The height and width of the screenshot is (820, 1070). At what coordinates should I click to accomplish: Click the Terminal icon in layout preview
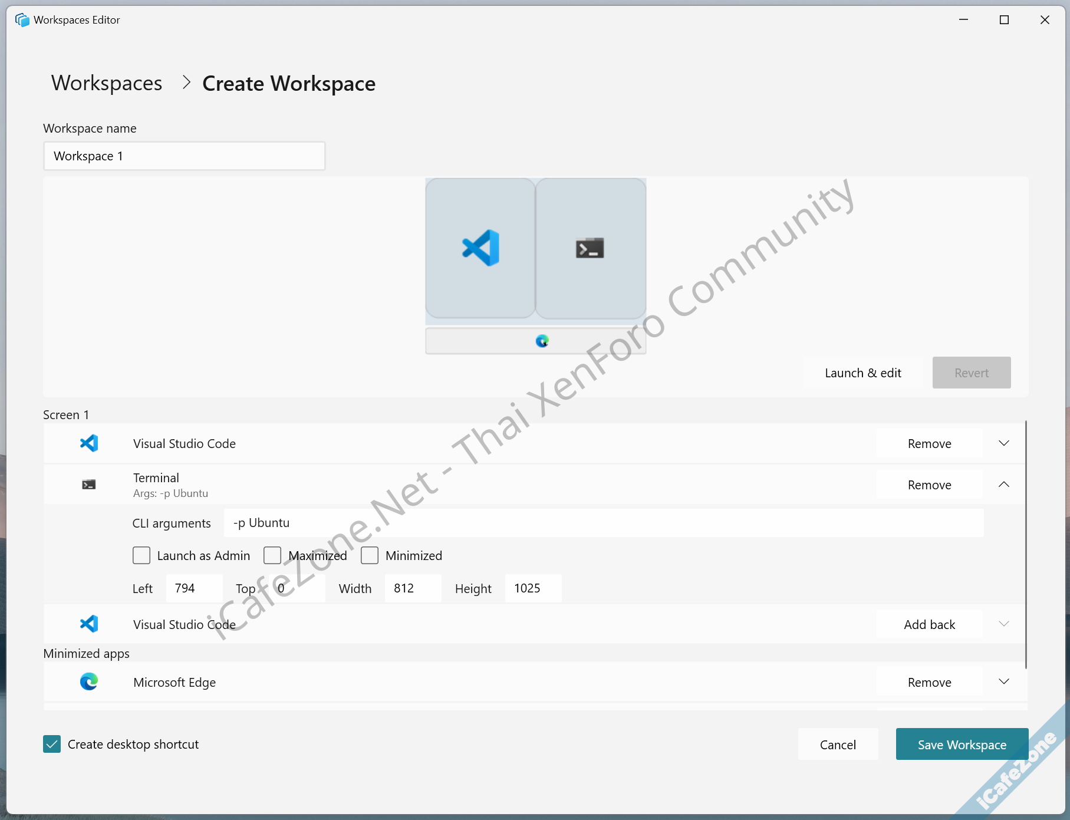(590, 248)
